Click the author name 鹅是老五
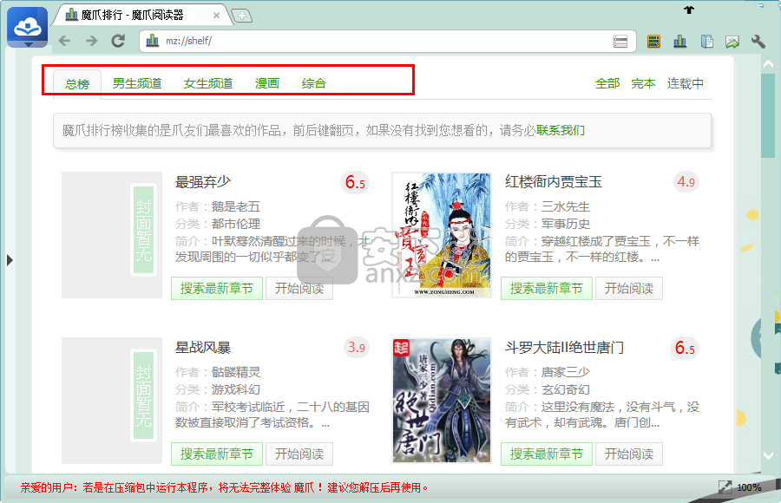 pos(236,206)
